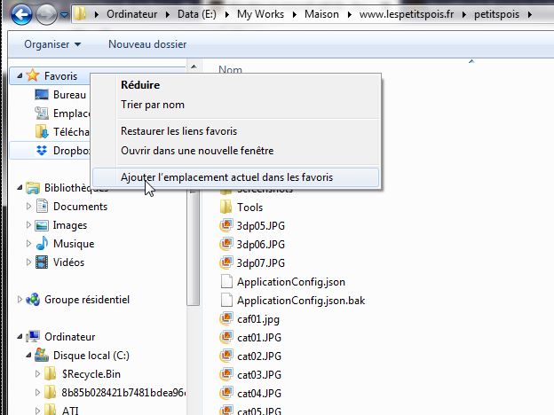
Task: Click the Maison breadcrumb in address bar
Action: pyautogui.click(x=322, y=15)
